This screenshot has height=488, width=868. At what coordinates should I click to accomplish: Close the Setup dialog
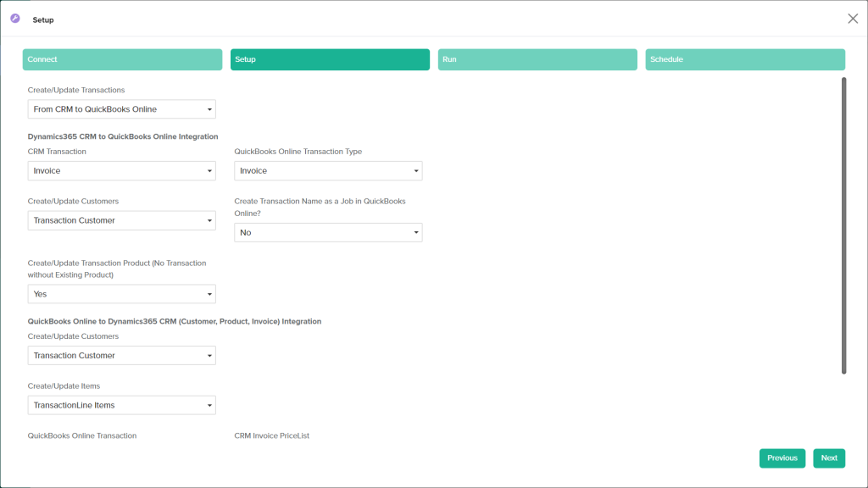tap(853, 19)
